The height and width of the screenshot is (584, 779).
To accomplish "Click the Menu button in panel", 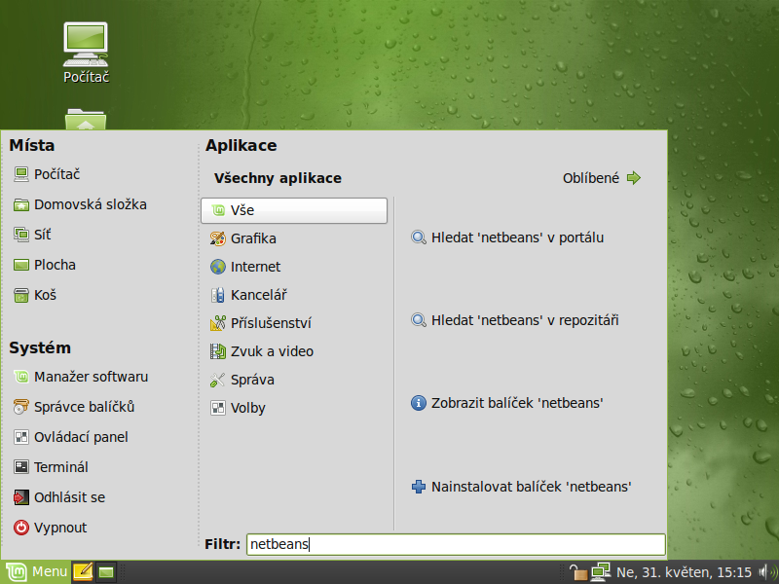I will (36, 572).
